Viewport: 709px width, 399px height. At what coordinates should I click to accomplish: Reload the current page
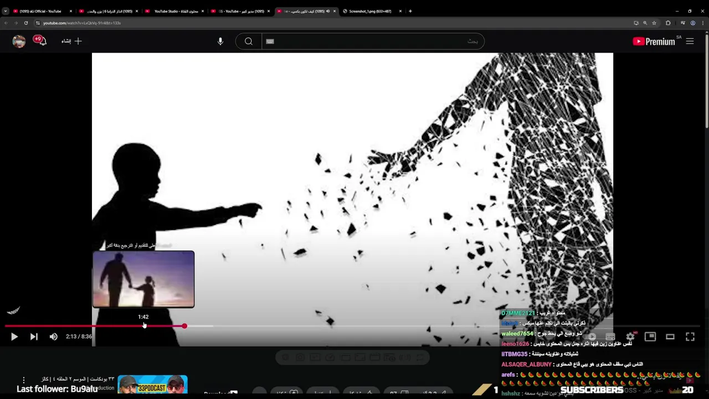tap(25, 23)
